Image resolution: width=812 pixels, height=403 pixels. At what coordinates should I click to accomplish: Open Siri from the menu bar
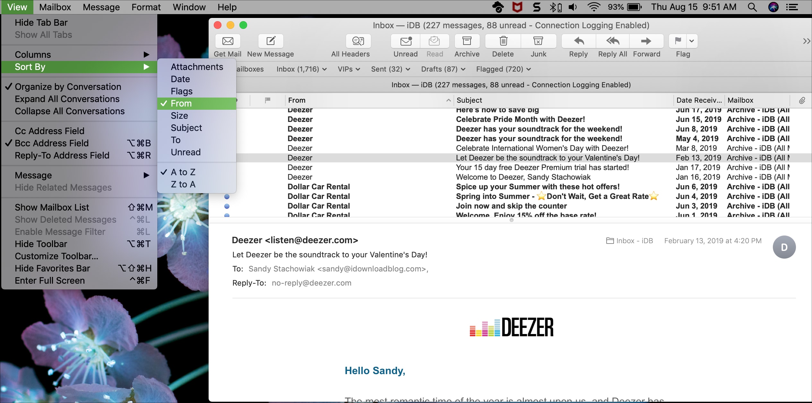tap(773, 7)
